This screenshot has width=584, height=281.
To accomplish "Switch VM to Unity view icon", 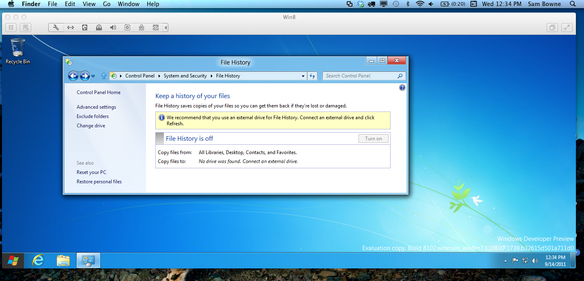I will pyautogui.click(x=552, y=28).
